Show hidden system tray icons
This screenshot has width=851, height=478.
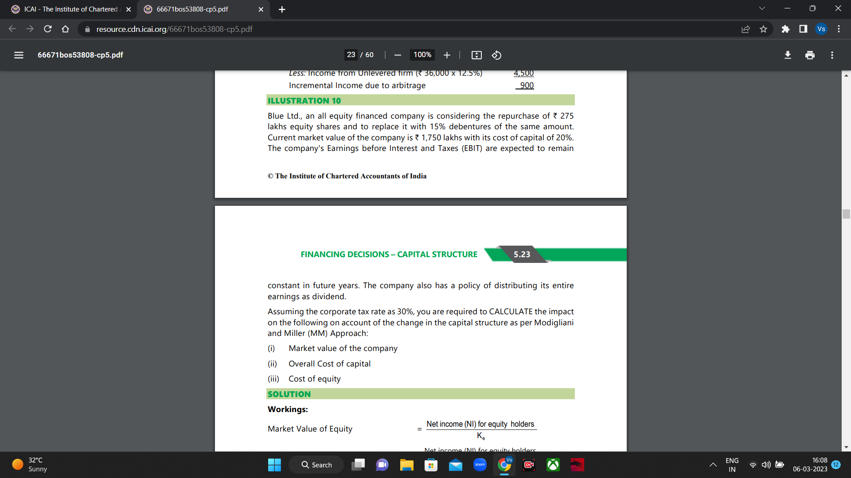(713, 465)
